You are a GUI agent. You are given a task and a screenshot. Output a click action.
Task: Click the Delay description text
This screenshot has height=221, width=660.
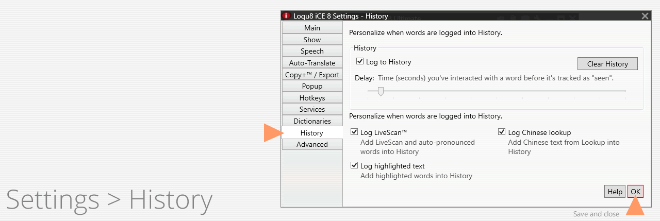[496, 78]
